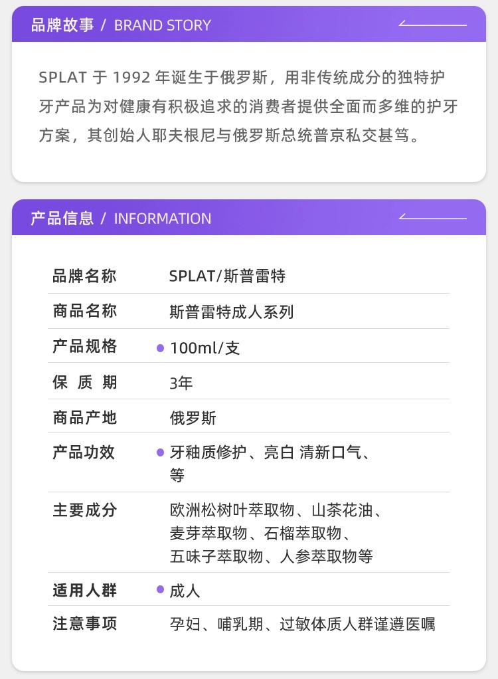This screenshot has height=679, width=498.
Task: Click the 俄罗斯 origin value
Action: (x=193, y=418)
